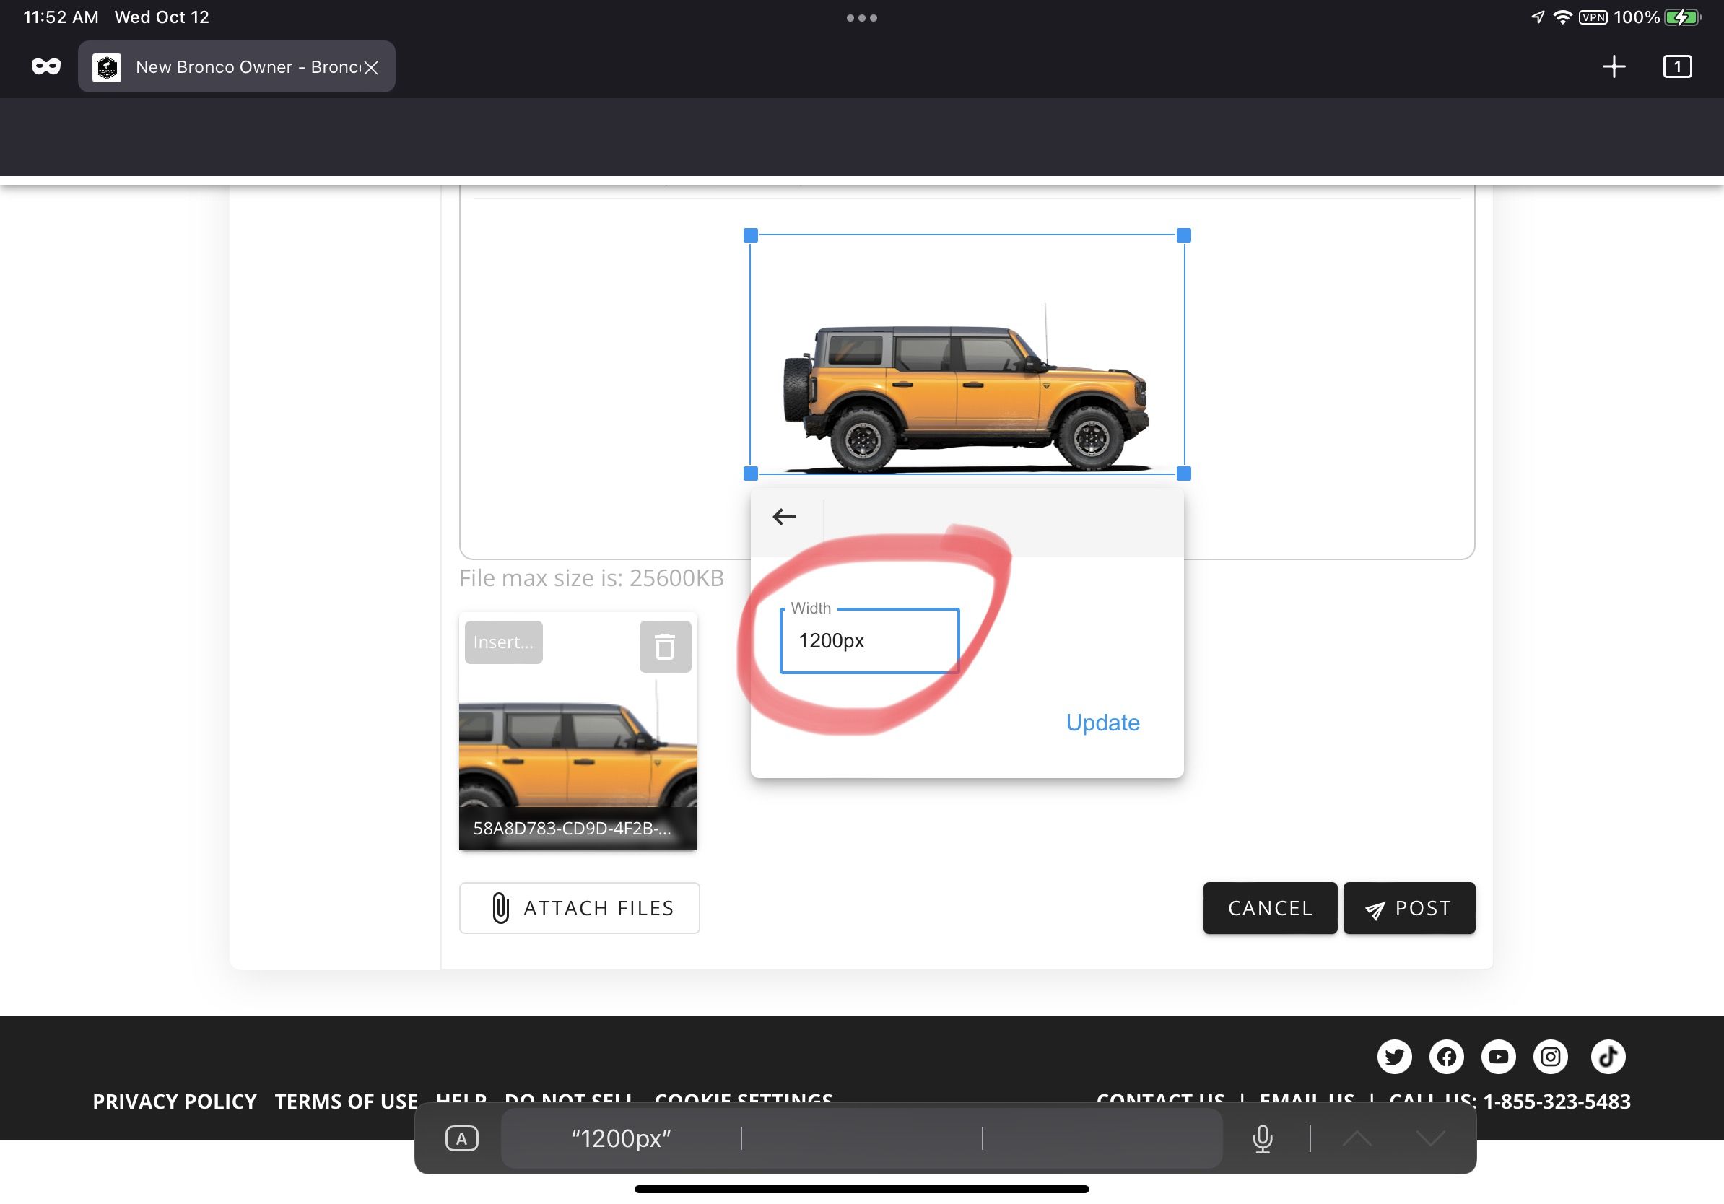Tap the VPN status indicator
This screenshot has width=1724, height=1204.
pyautogui.click(x=1593, y=17)
